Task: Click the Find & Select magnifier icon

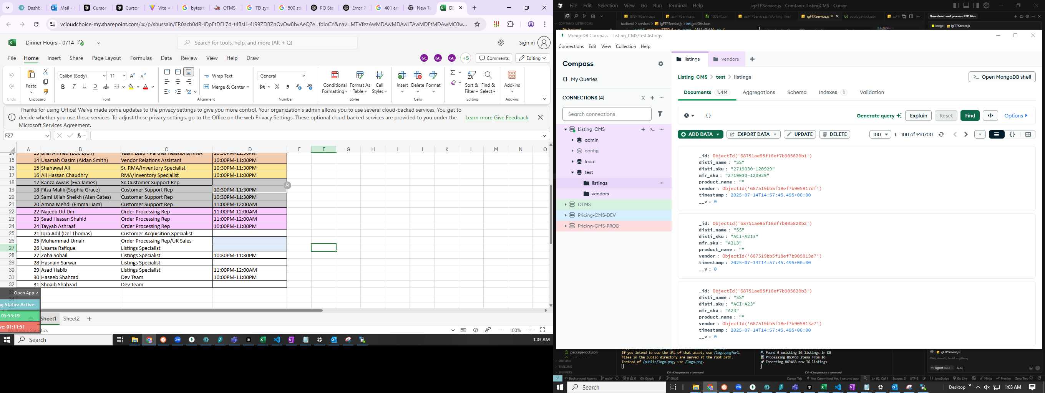Action: [488, 75]
